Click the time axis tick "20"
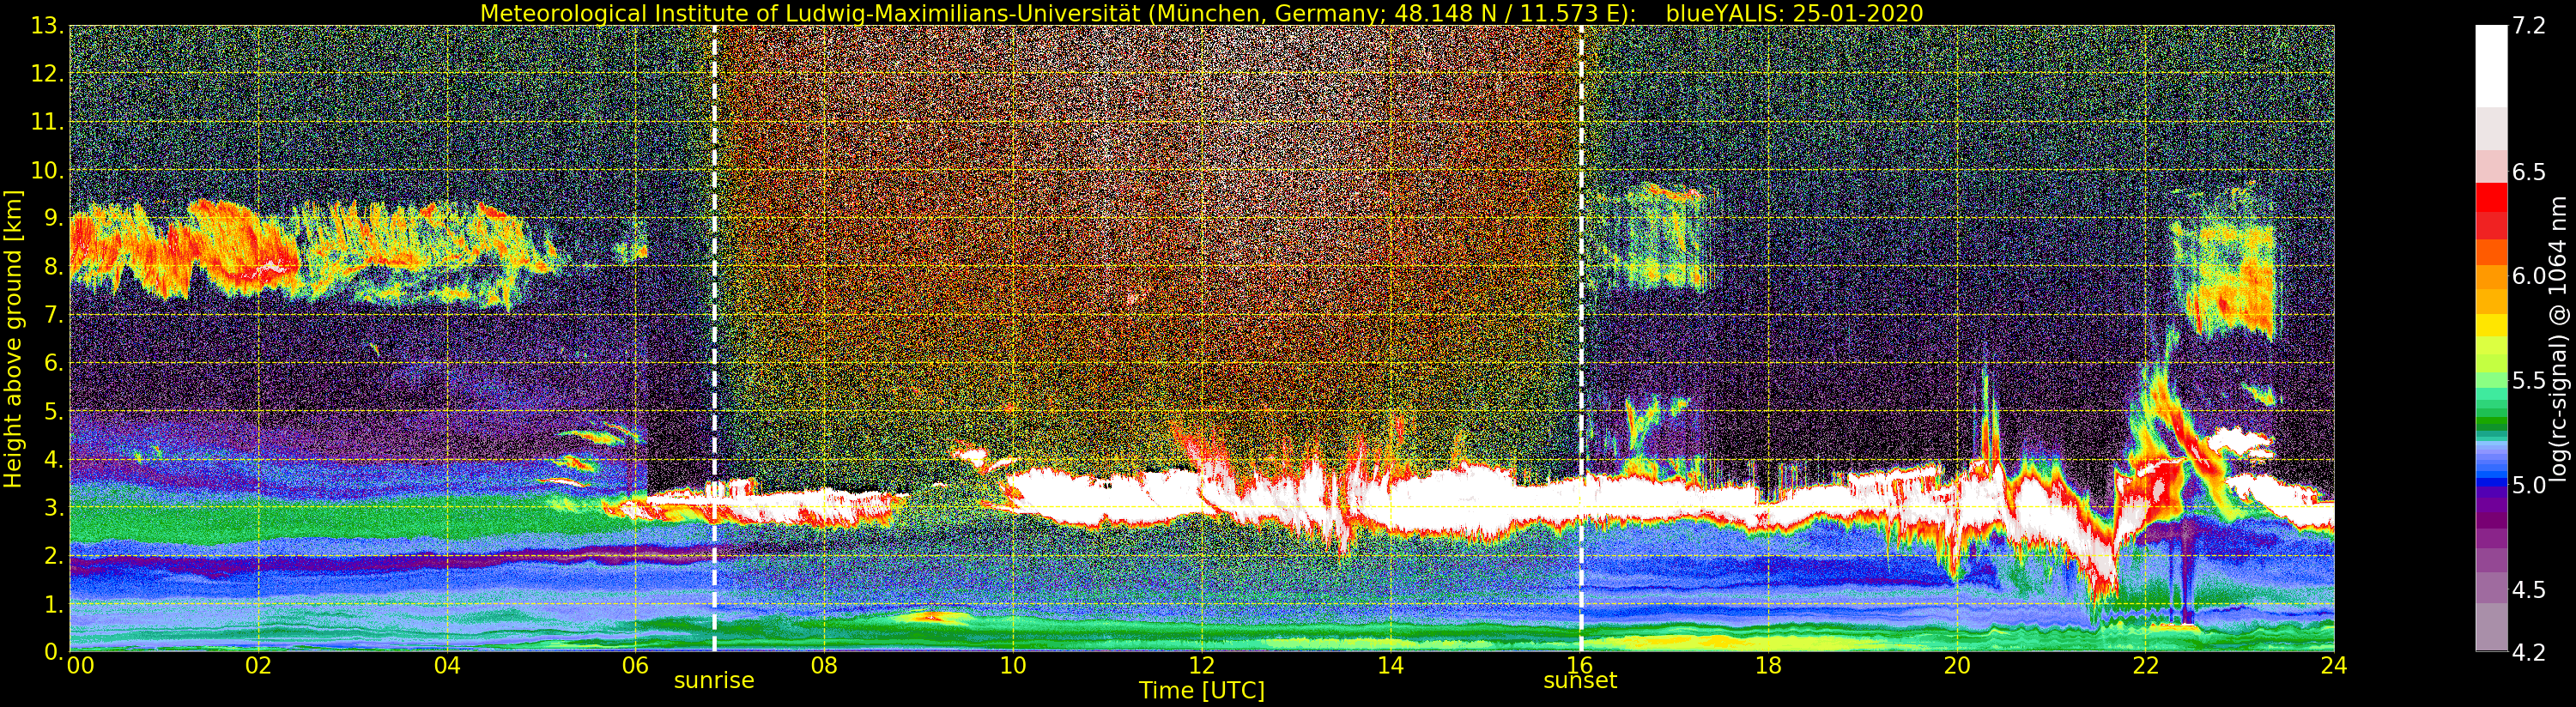Image resolution: width=2576 pixels, height=707 pixels. [x=1957, y=665]
